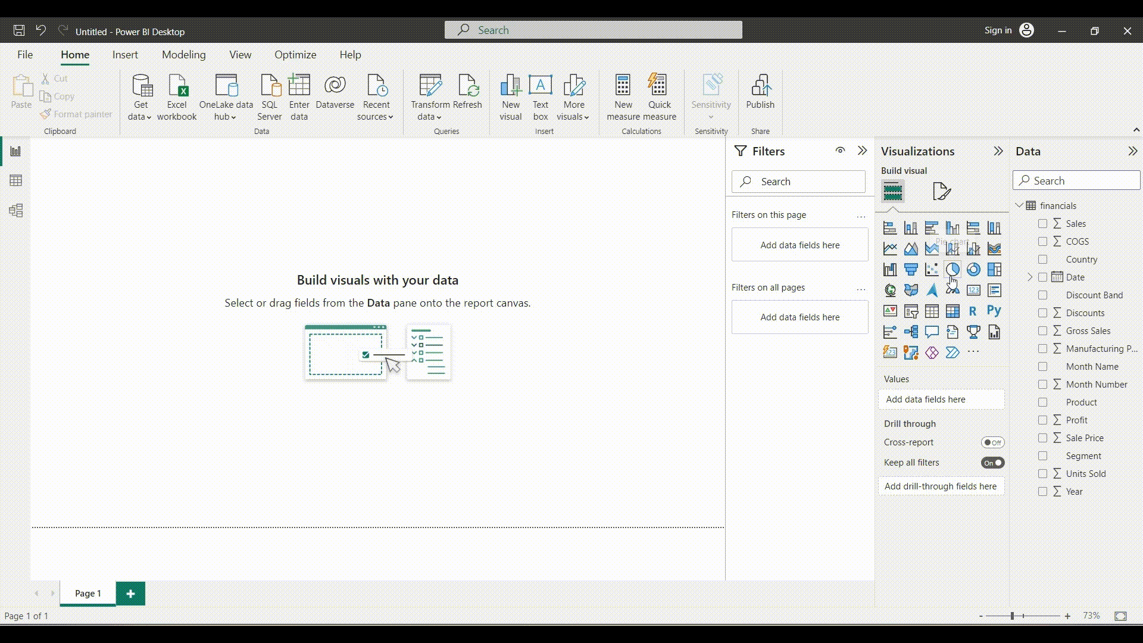
Task: Add a new page with plus button
Action: tap(130, 594)
